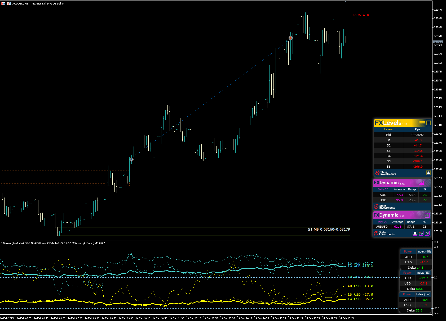
Task: Click the Daily-20 header in AUDUSD FXDynamic panel
Action: pyautogui.click(x=382, y=222)
